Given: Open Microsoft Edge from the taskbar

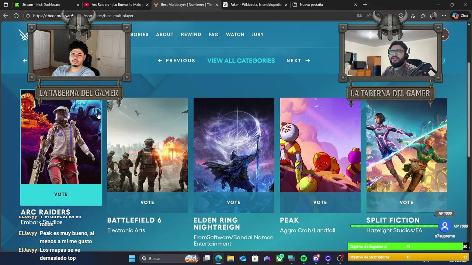Looking at the screenshot, I should [219, 258].
